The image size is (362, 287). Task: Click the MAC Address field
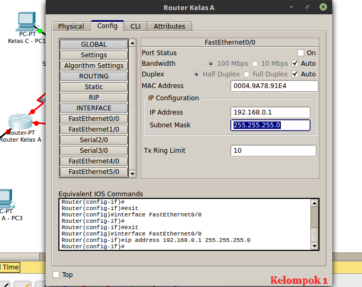274,86
